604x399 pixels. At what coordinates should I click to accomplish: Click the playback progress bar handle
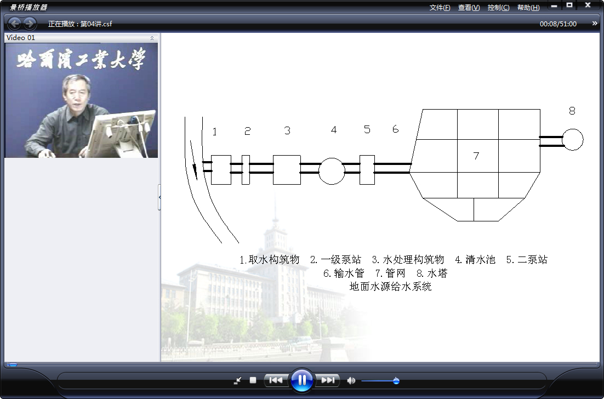coord(12,364)
